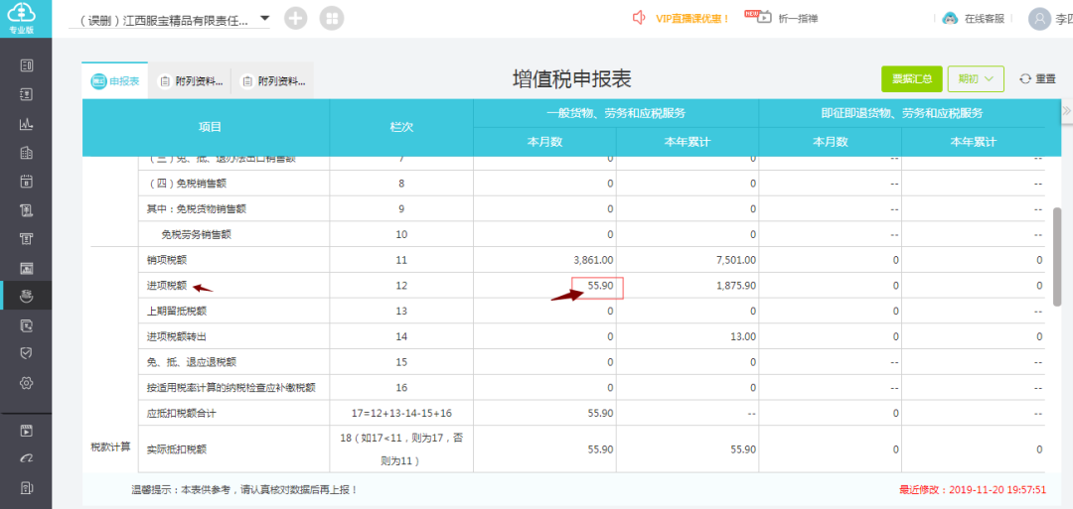Click the 销项税额 row label

tap(166, 260)
